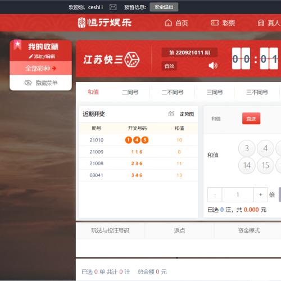
Task: Click username ceshi1
Action: (96, 7)
